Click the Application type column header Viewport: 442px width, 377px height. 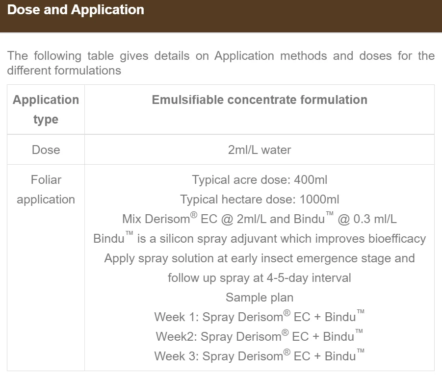pos(46,109)
